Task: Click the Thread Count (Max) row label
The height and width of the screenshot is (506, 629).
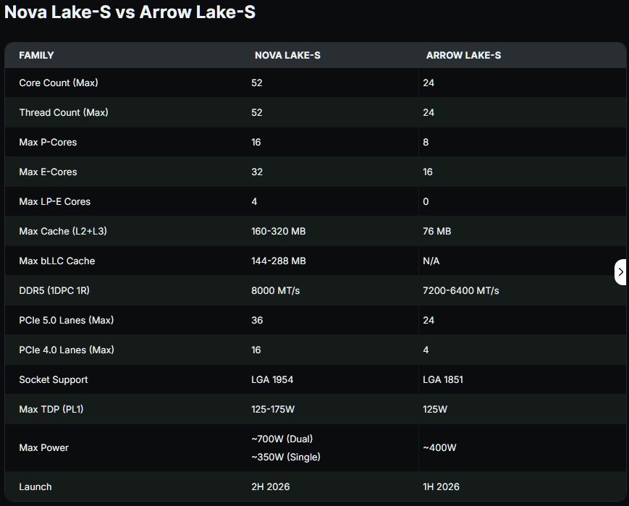Action: click(x=64, y=112)
